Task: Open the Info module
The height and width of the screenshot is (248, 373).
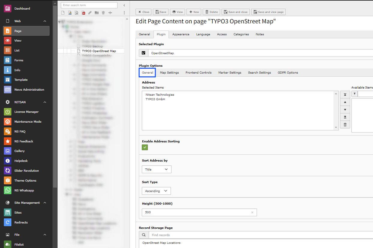Action: click(x=26, y=70)
